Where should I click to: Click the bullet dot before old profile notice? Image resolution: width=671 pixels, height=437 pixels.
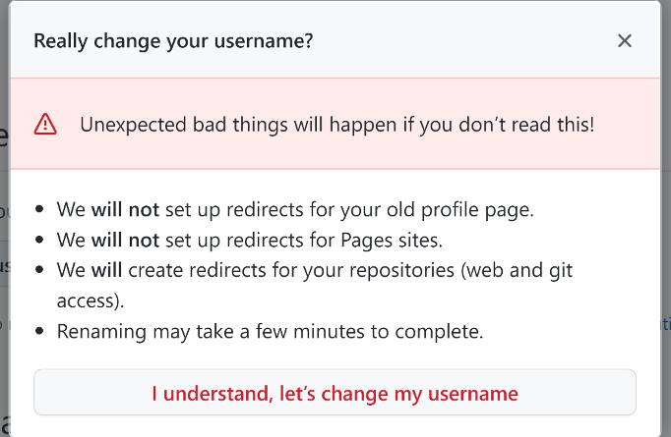[39, 209]
